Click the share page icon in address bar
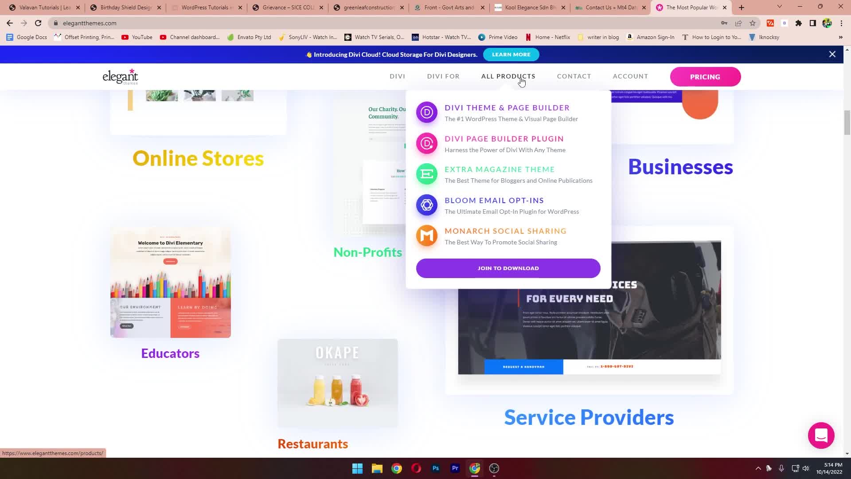This screenshot has width=851, height=479. point(738,23)
